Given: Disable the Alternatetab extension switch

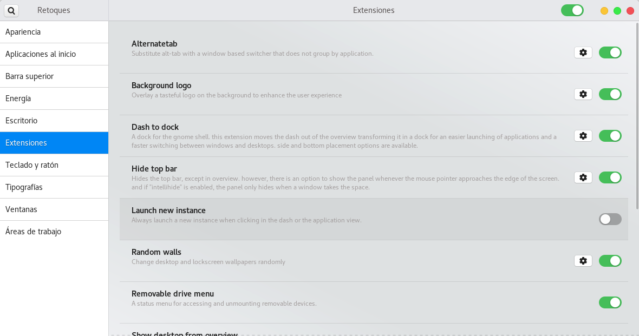Looking at the screenshot, I should click(x=610, y=52).
